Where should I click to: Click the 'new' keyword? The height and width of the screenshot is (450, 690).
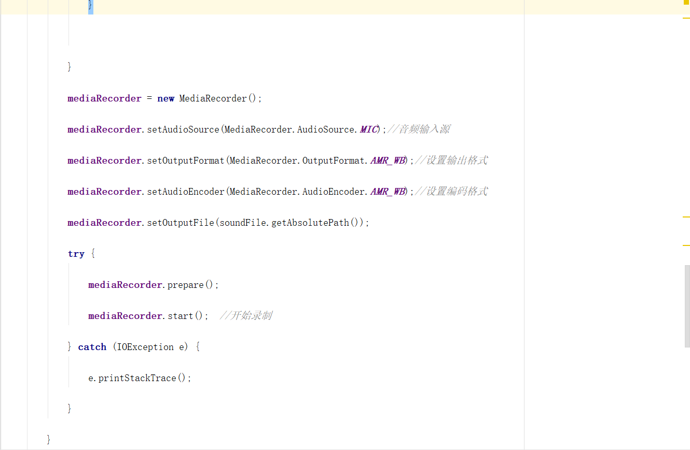pos(165,98)
